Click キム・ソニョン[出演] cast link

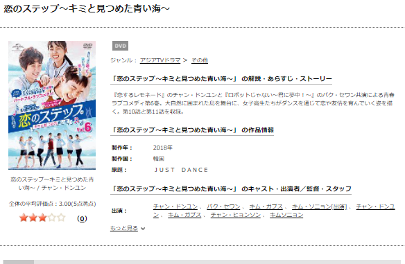coord(320,206)
